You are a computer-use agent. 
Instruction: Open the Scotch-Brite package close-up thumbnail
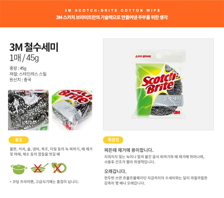coord(72,110)
